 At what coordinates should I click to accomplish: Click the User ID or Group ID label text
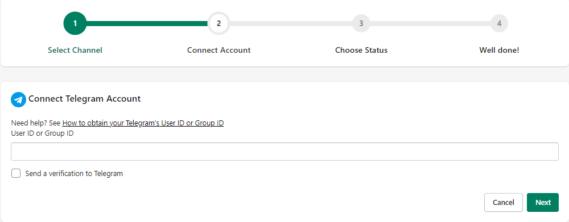(x=43, y=133)
